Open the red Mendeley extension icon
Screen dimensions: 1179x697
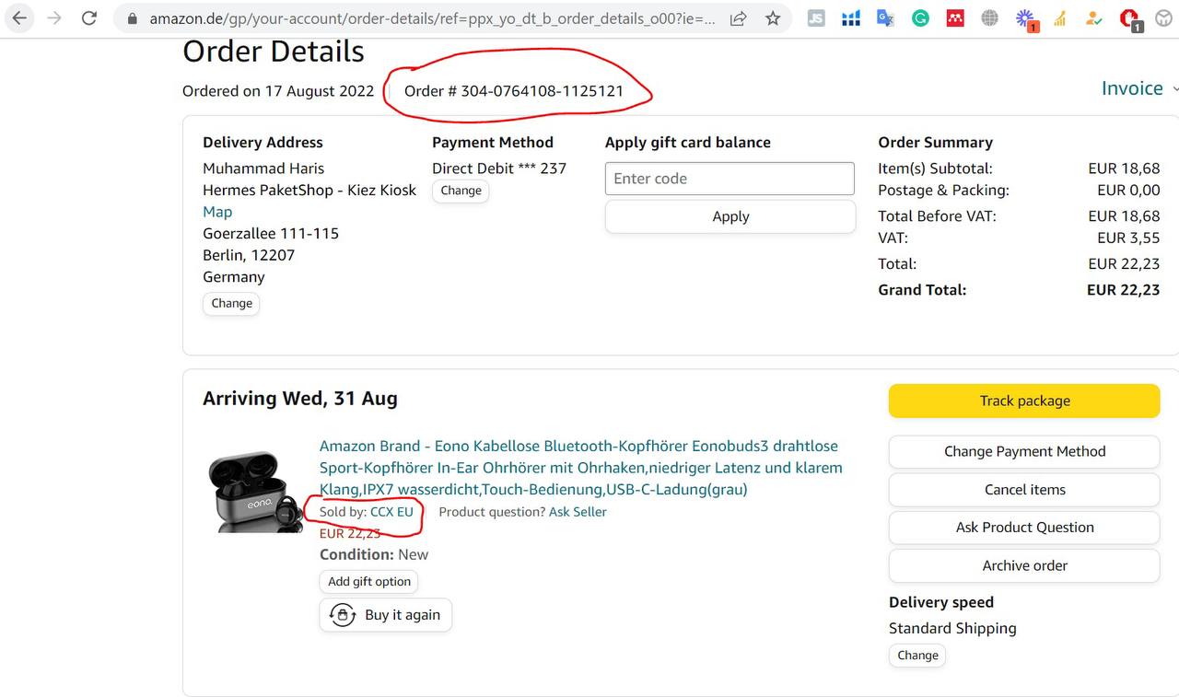955,18
